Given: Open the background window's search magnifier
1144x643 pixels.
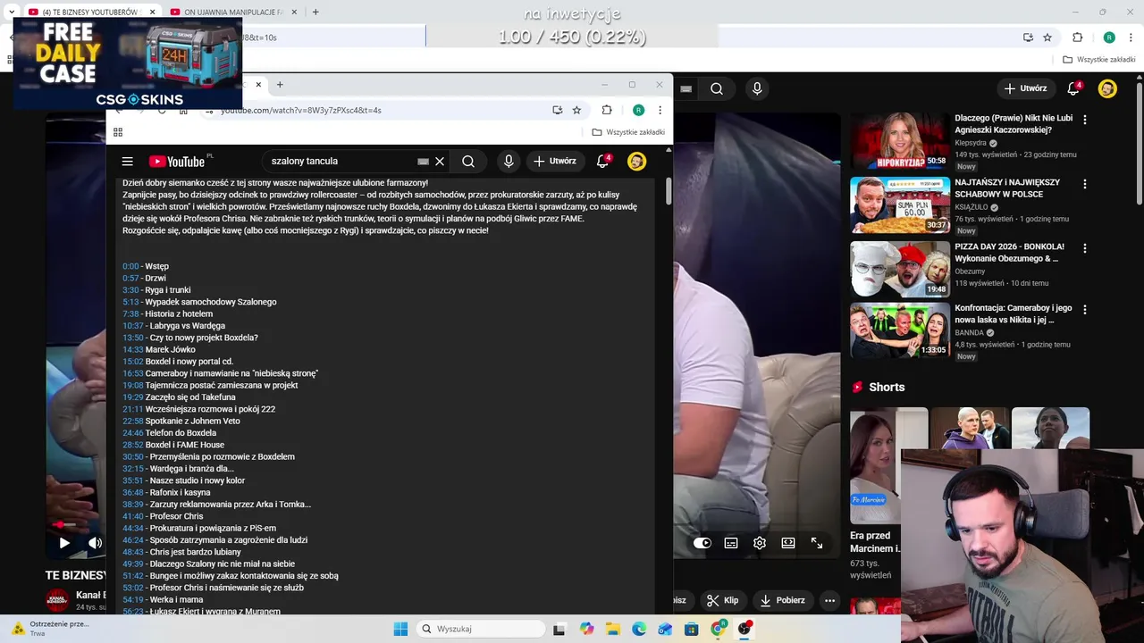Looking at the screenshot, I should click(x=717, y=88).
